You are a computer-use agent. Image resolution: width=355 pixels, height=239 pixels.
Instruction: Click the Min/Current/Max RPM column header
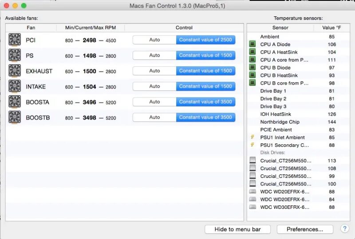coord(91,27)
